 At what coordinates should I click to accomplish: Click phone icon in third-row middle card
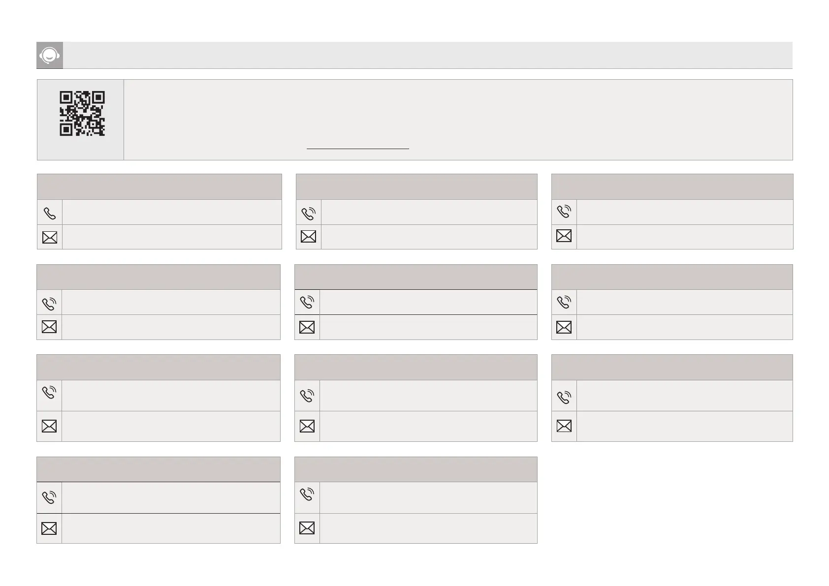307,396
